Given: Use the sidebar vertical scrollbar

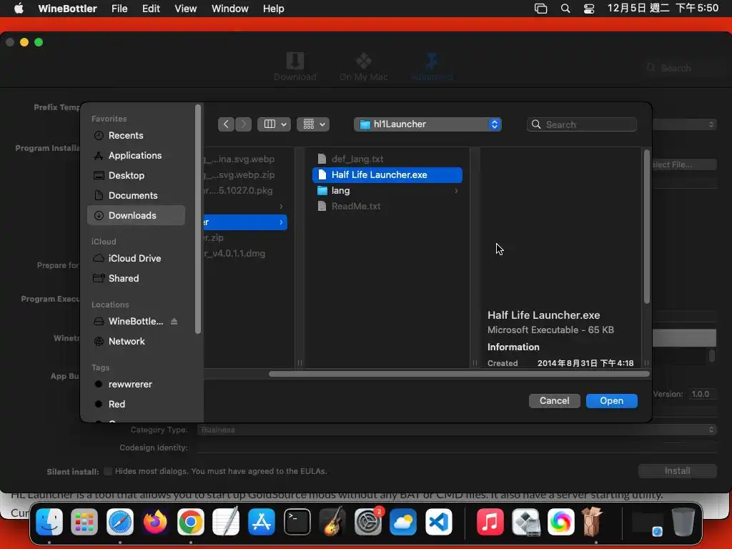Looking at the screenshot, I should 198,219.
